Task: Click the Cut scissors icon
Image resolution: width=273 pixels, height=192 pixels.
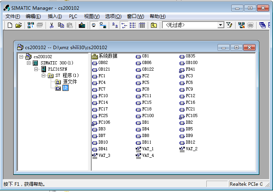Action: pyautogui.click(x=51, y=25)
